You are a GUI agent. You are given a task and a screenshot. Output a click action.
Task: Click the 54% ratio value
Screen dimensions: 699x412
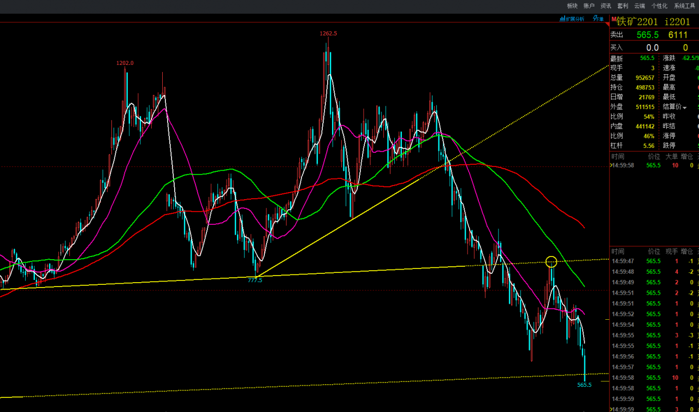click(x=649, y=117)
